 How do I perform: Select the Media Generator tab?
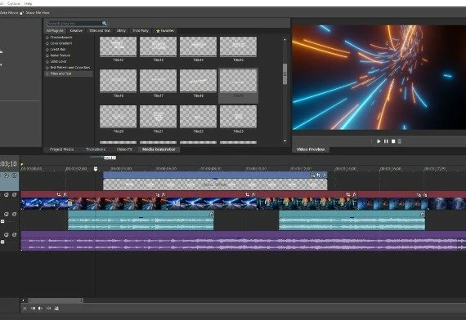[x=159, y=149]
